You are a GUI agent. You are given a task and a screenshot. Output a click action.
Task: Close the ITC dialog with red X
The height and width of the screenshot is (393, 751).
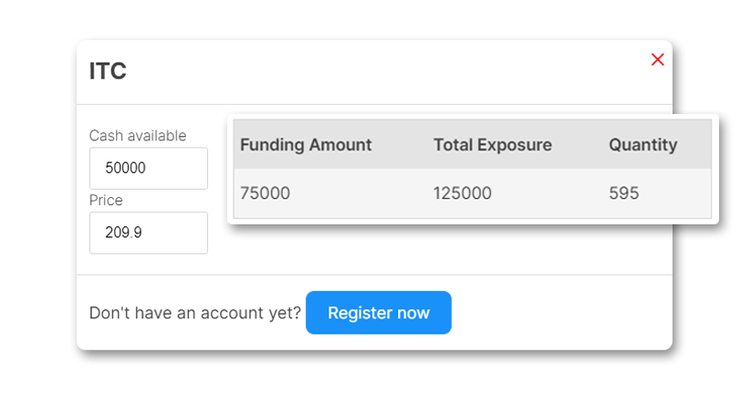coord(657,59)
